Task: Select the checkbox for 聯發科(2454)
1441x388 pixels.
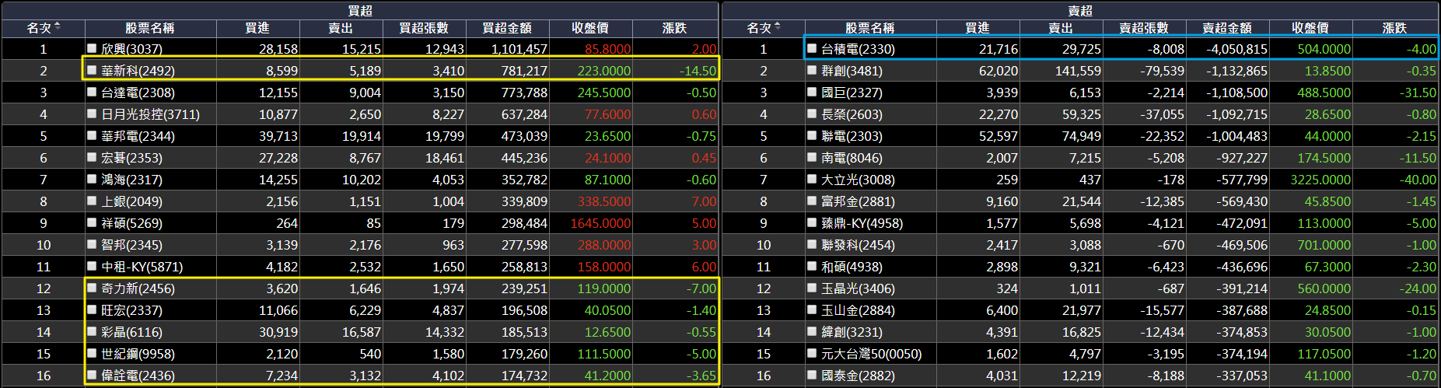Action: pos(812,244)
